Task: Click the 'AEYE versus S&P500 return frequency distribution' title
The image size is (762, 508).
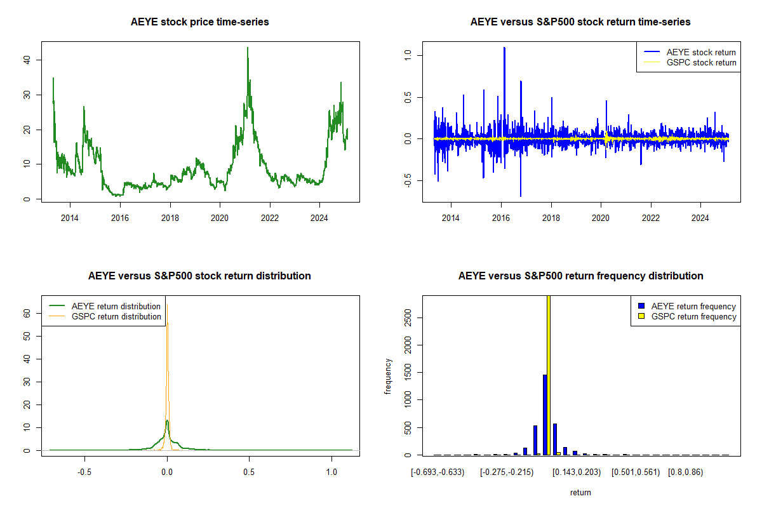Action: [x=580, y=276]
